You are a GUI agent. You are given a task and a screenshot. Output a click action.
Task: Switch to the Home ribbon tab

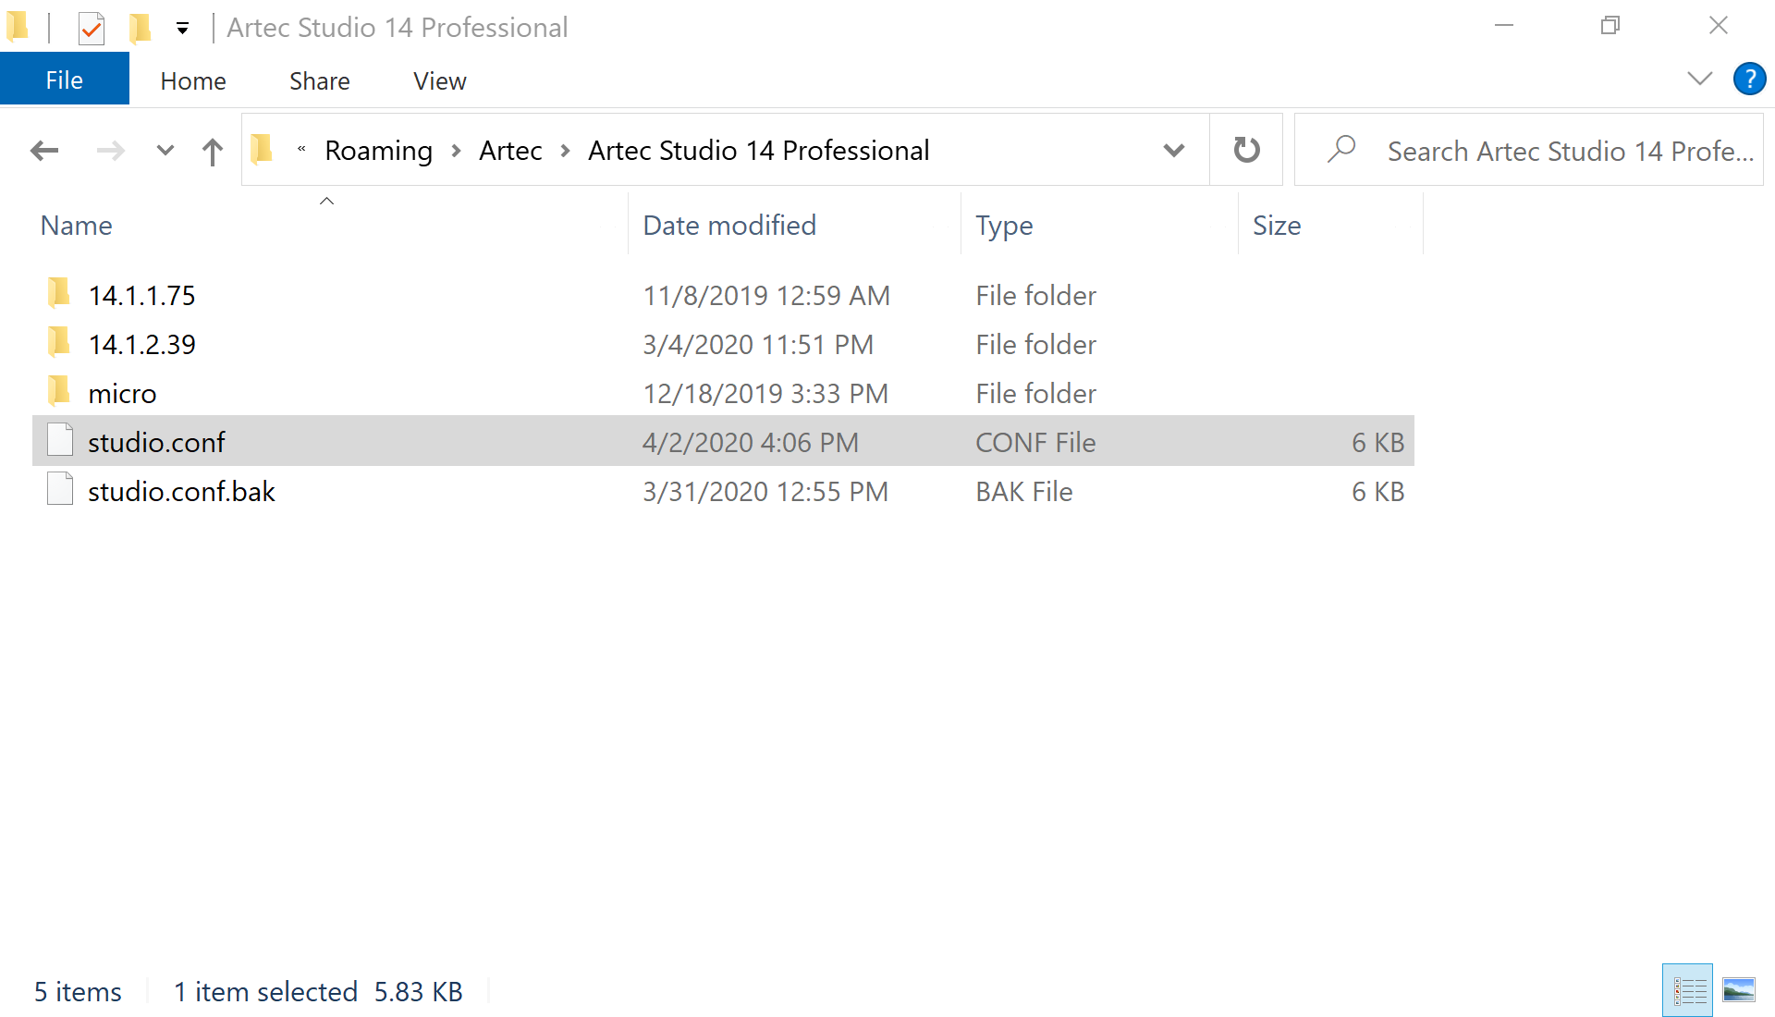point(193,81)
